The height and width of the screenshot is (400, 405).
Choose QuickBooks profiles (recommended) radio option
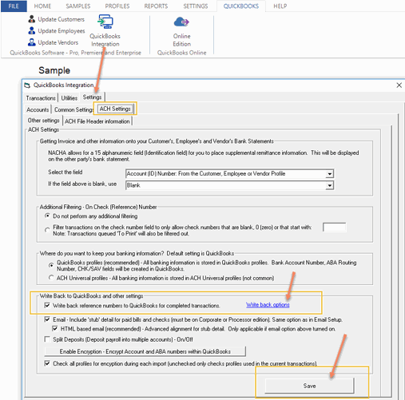(x=51, y=265)
